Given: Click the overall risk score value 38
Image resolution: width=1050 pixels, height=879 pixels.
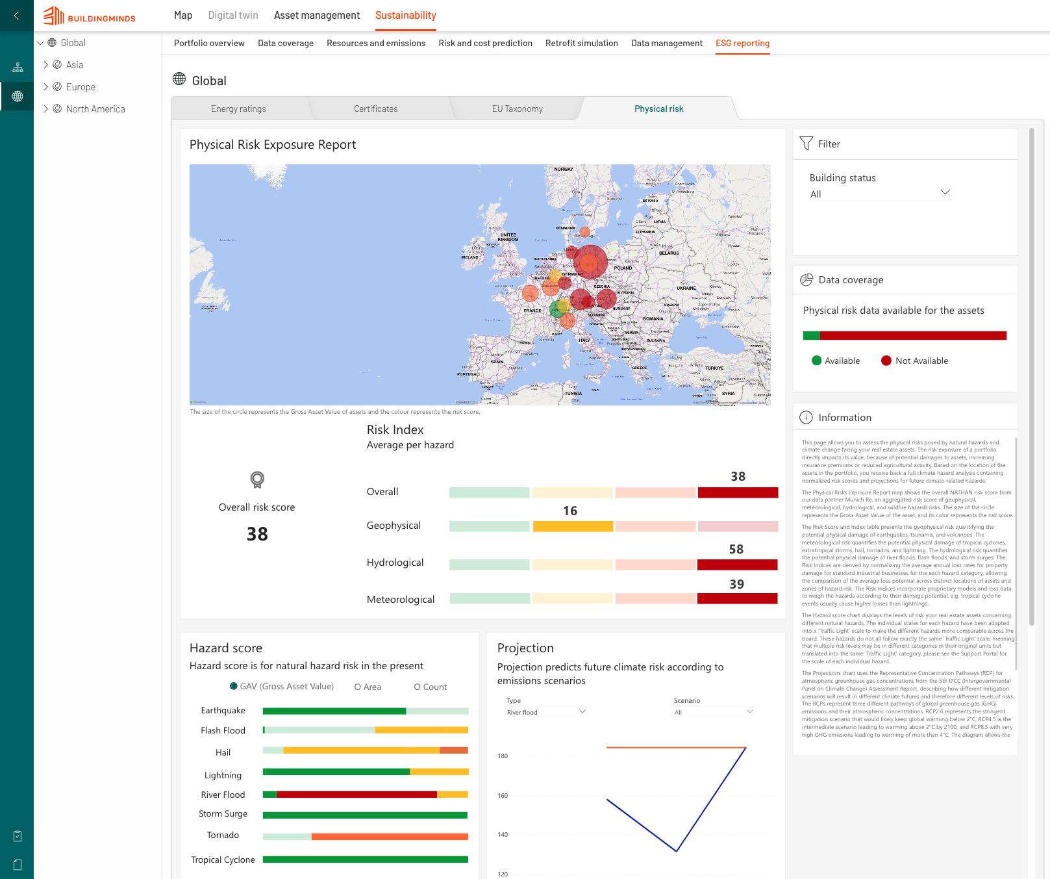Looking at the screenshot, I should pos(257,534).
